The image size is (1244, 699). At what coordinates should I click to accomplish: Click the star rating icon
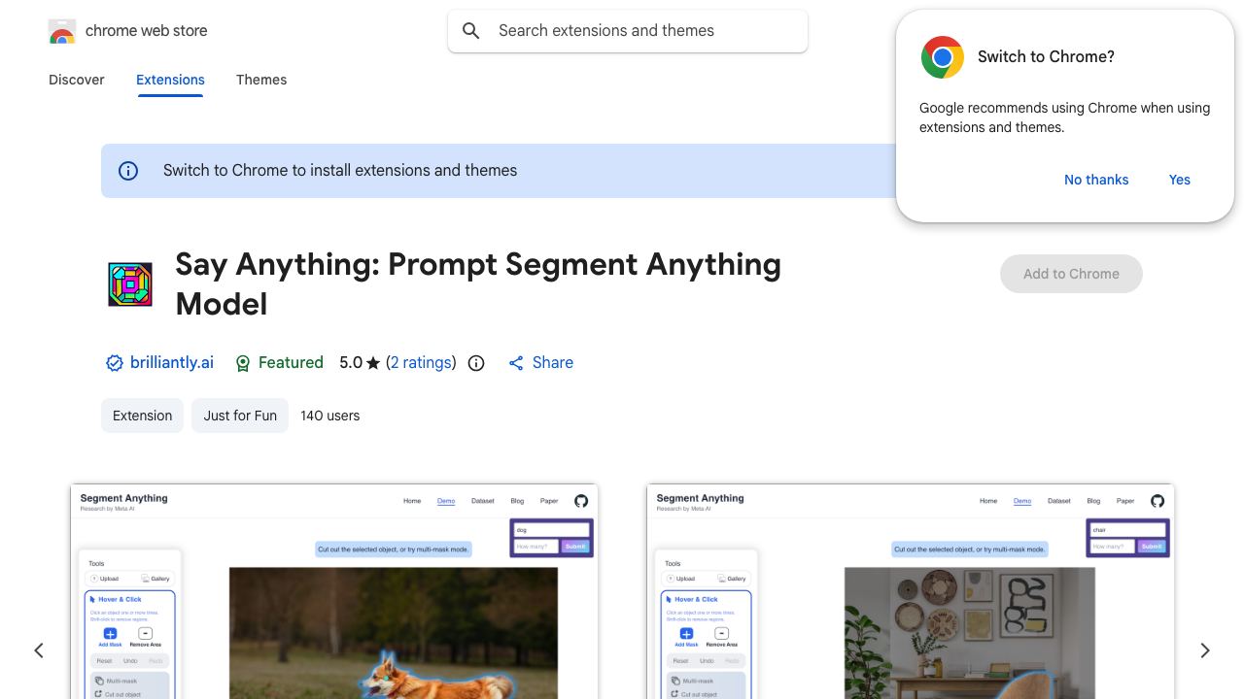tap(373, 363)
